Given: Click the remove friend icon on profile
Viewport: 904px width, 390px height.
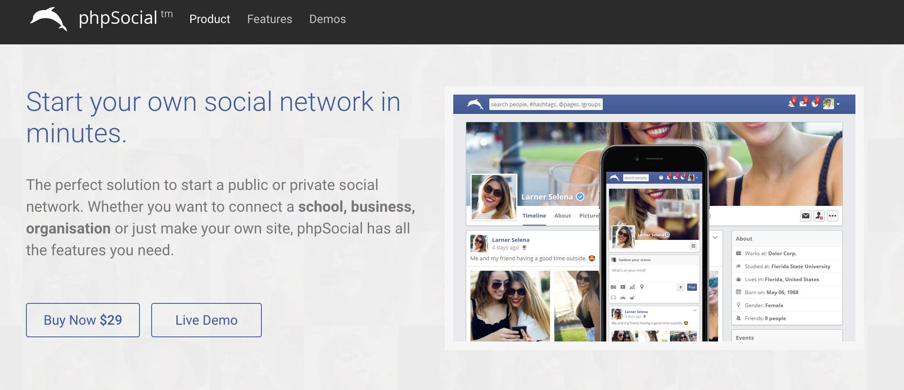Looking at the screenshot, I should [819, 216].
